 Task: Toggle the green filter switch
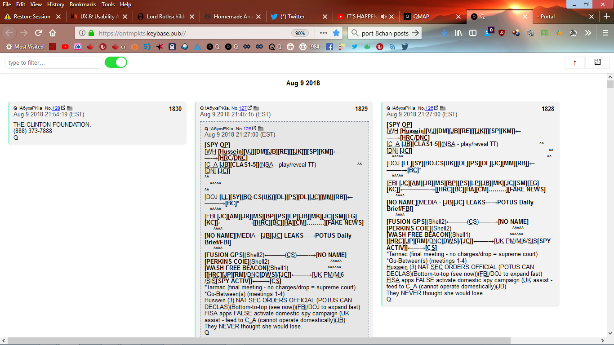tap(116, 62)
